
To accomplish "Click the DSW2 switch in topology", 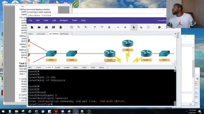I will (x=71, y=54).
